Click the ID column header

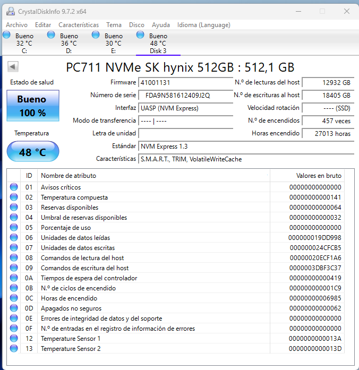tap(29, 176)
